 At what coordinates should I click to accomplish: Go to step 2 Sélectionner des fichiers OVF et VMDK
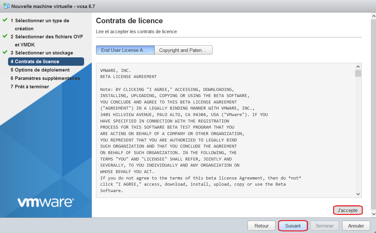(x=47, y=41)
